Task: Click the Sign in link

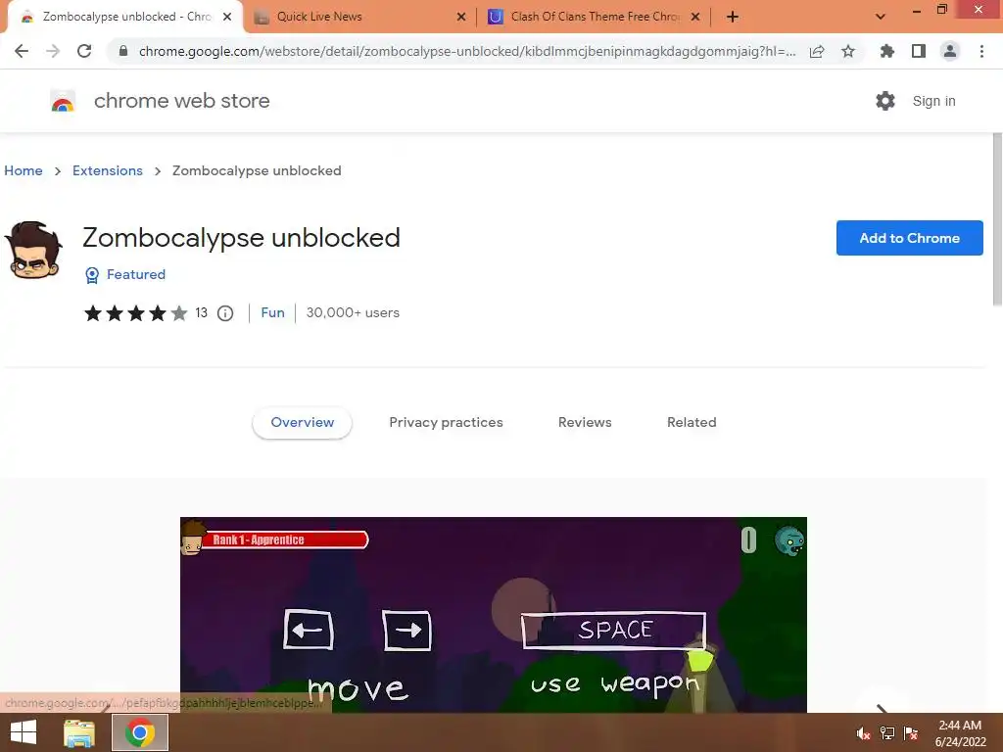Action: [933, 101]
